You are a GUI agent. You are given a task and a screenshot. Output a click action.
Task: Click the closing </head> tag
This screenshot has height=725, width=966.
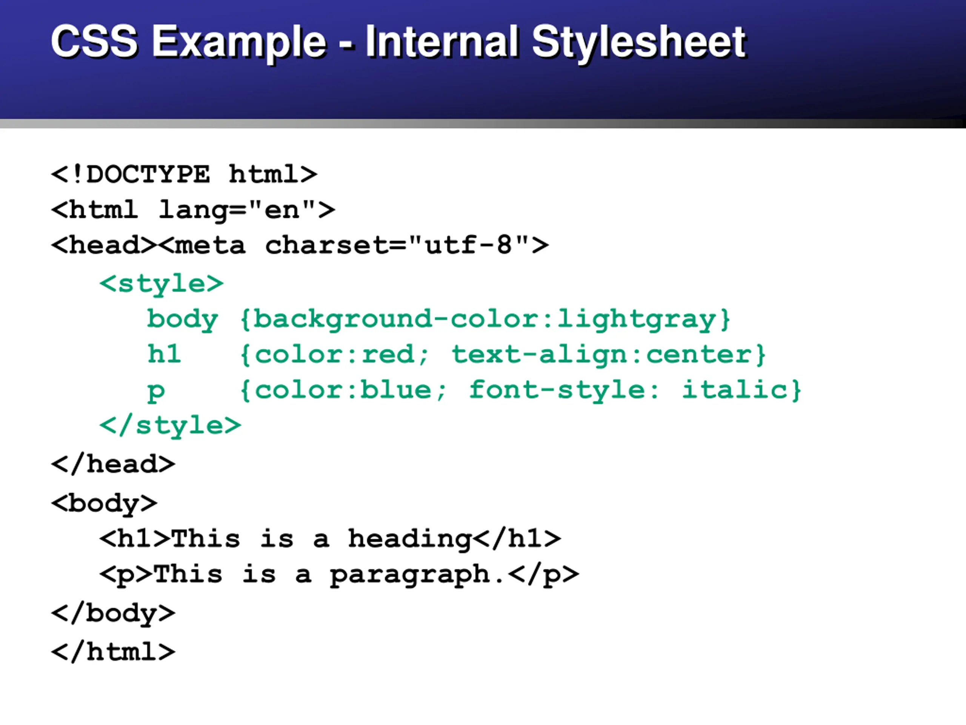pyautogui.click(x=113, y=464)
